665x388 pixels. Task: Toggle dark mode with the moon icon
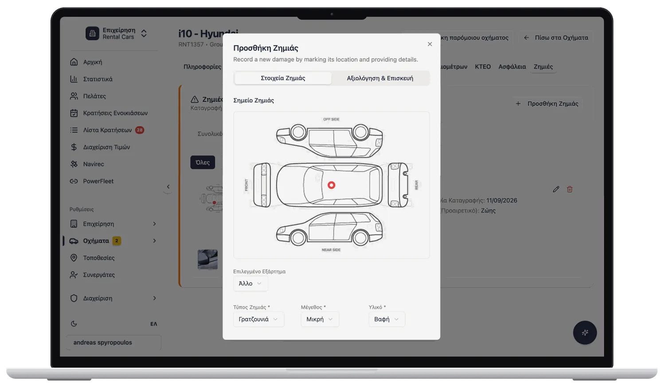(x=74, y=324)
